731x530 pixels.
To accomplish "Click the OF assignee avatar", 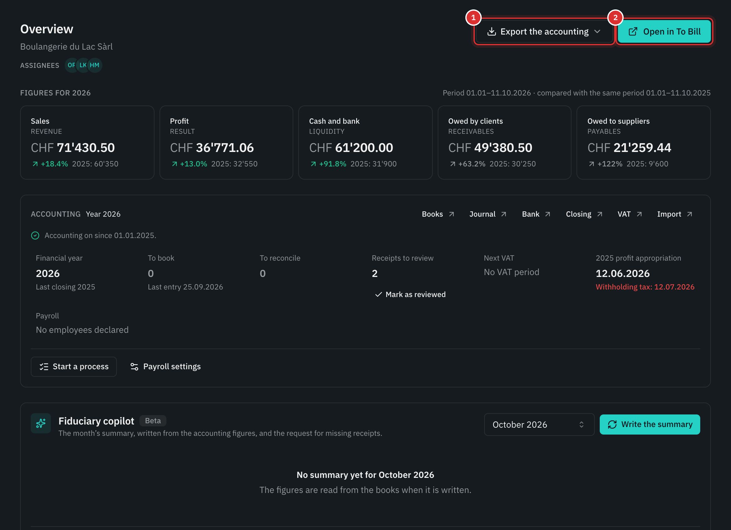I will pyautogui.click(x=71, y=65).
